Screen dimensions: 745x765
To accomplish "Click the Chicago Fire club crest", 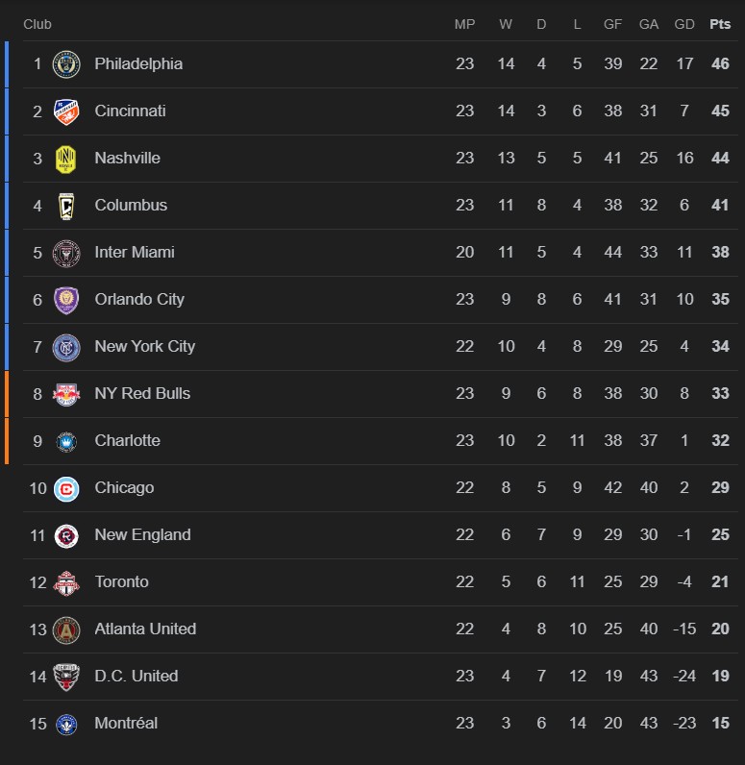I will (66, 488).
